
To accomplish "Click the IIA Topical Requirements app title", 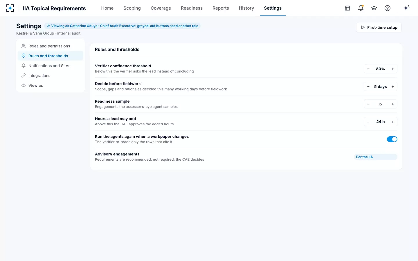I will (x=54, y=8).
